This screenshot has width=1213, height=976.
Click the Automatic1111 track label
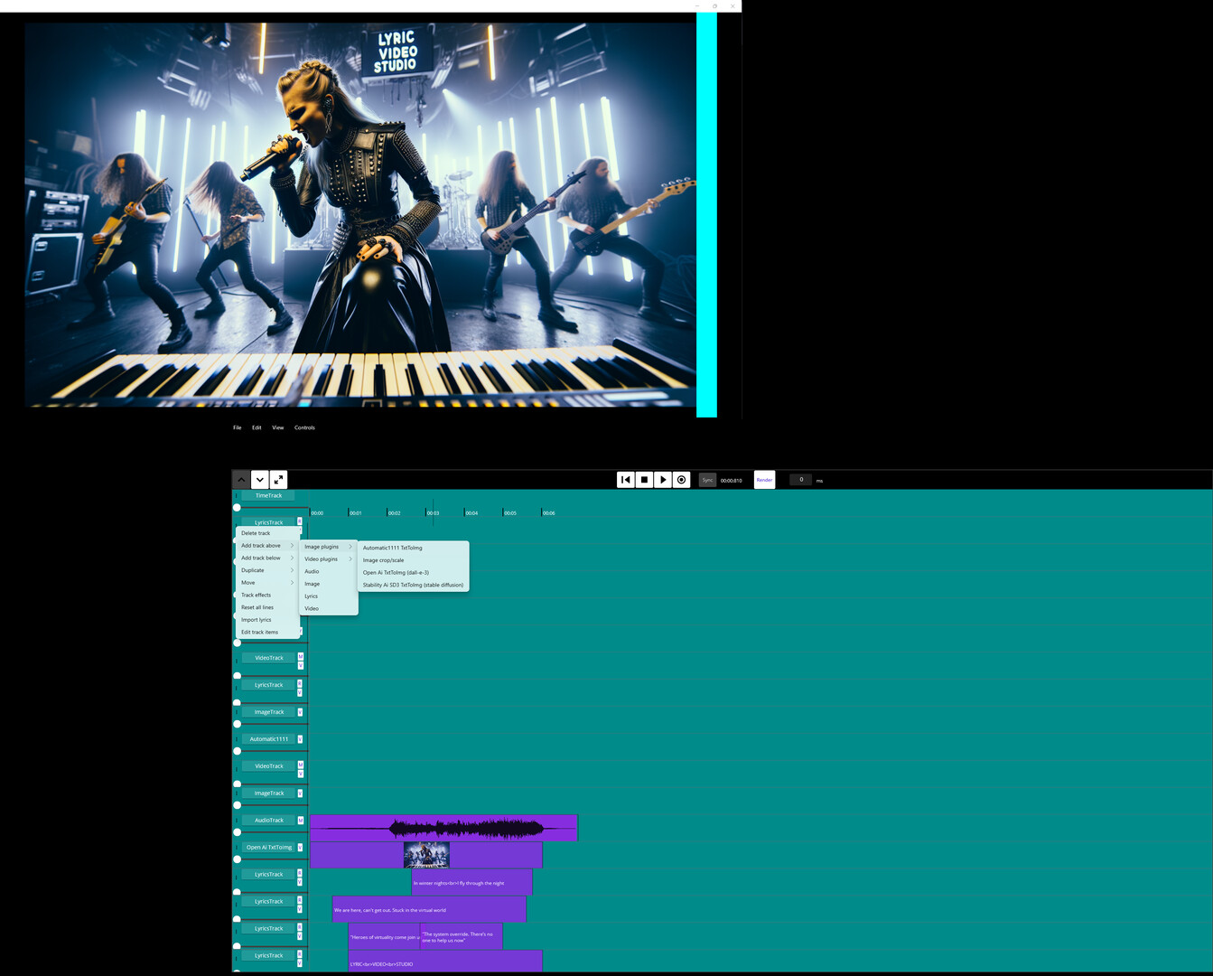[x=269, y=739]
